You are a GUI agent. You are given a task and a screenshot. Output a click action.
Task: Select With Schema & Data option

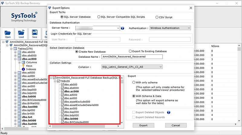point(134,96)
